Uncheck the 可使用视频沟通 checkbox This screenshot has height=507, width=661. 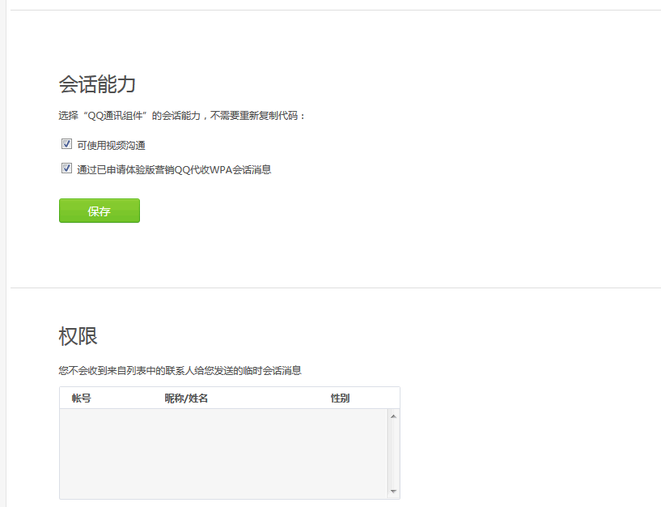66,144
